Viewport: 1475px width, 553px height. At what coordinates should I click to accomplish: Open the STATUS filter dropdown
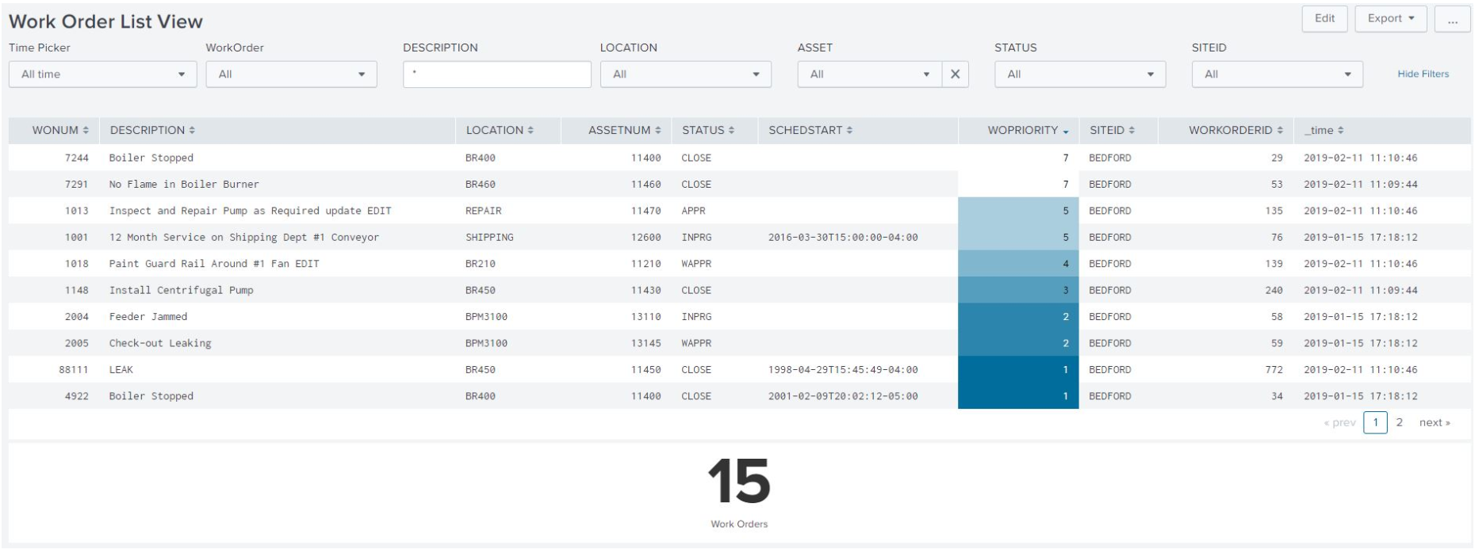(1080, 74)
